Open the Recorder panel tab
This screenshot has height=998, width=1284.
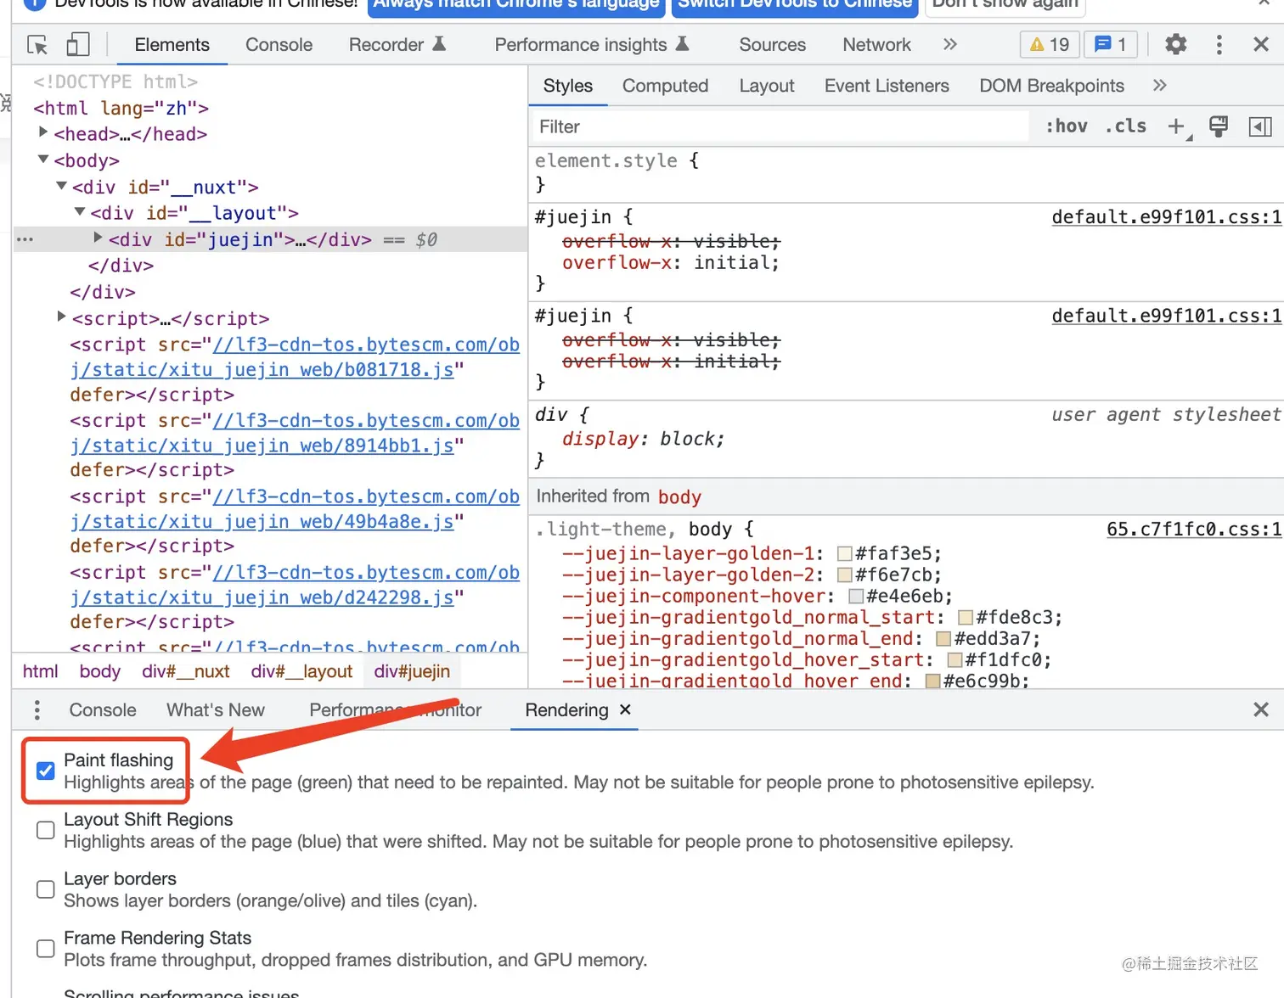click(397, 44)
